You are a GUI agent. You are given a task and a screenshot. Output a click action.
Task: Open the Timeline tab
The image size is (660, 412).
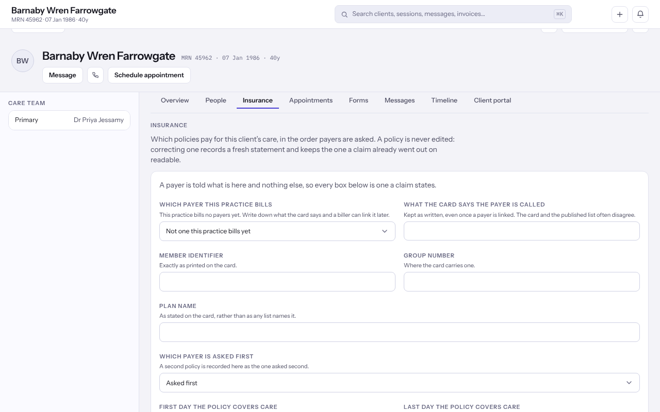coord(444,100)
